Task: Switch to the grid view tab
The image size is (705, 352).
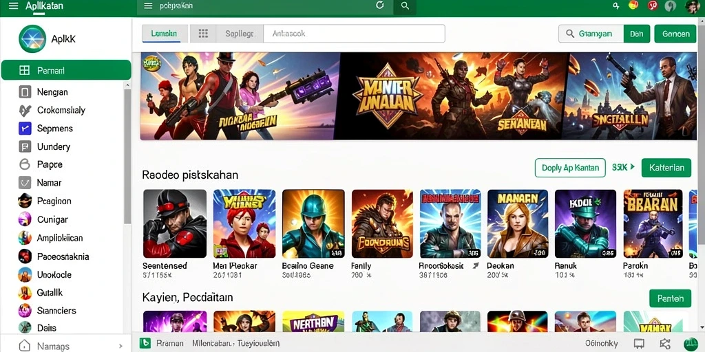Action: [203, 34]
